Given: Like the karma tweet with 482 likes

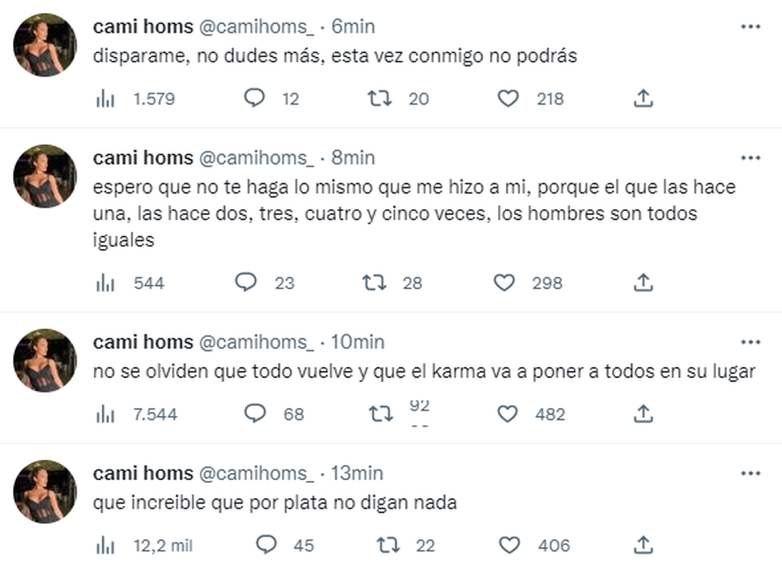Looking at the screenshot, I should 507,414.
